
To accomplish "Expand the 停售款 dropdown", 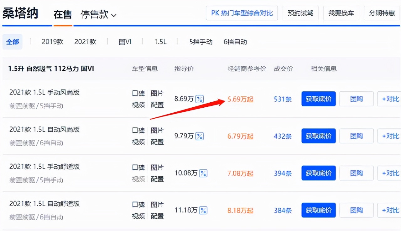I will coord(98,14).
